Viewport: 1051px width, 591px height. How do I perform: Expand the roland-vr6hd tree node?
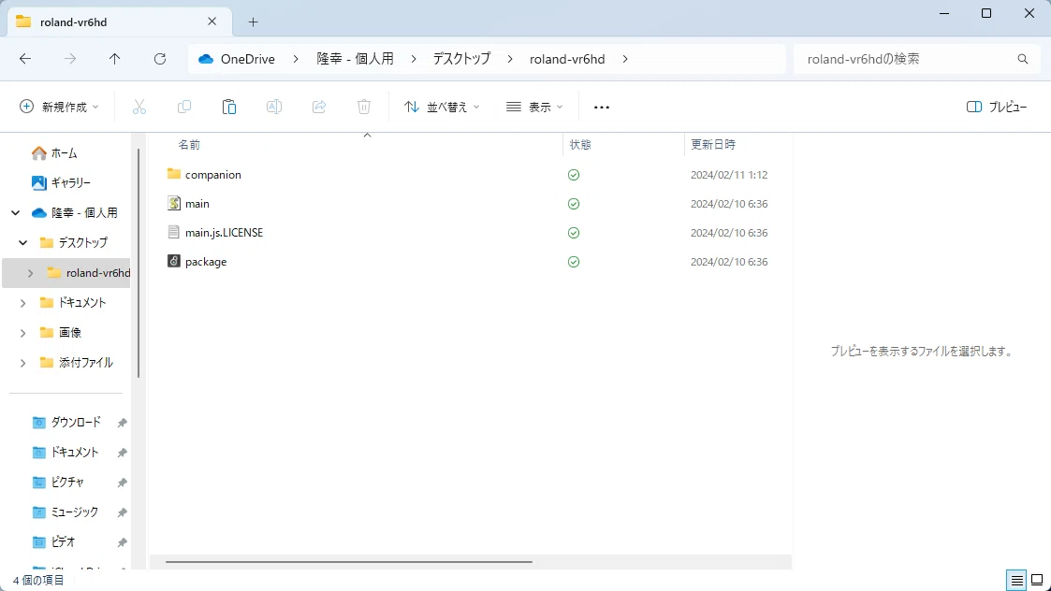[30, 273]
